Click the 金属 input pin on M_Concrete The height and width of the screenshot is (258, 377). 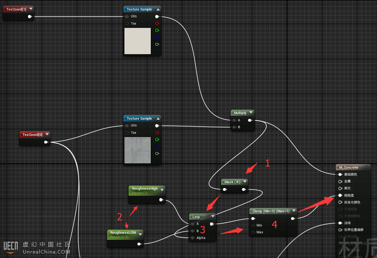click(340, 182)
